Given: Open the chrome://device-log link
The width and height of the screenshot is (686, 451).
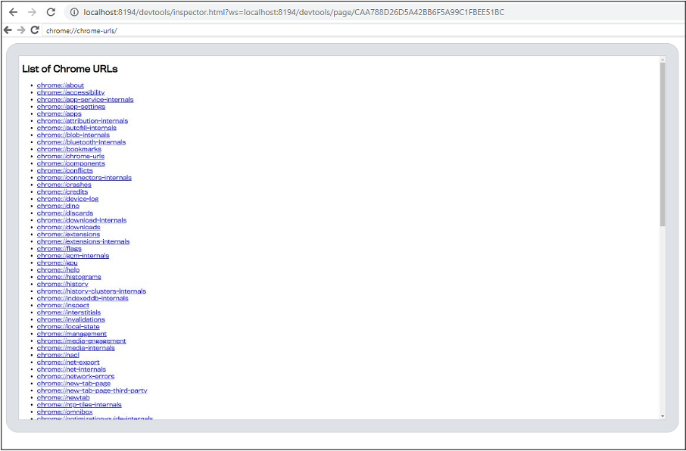Looking at the screenshot, I should pyautogui.click(x=68, y=198).
